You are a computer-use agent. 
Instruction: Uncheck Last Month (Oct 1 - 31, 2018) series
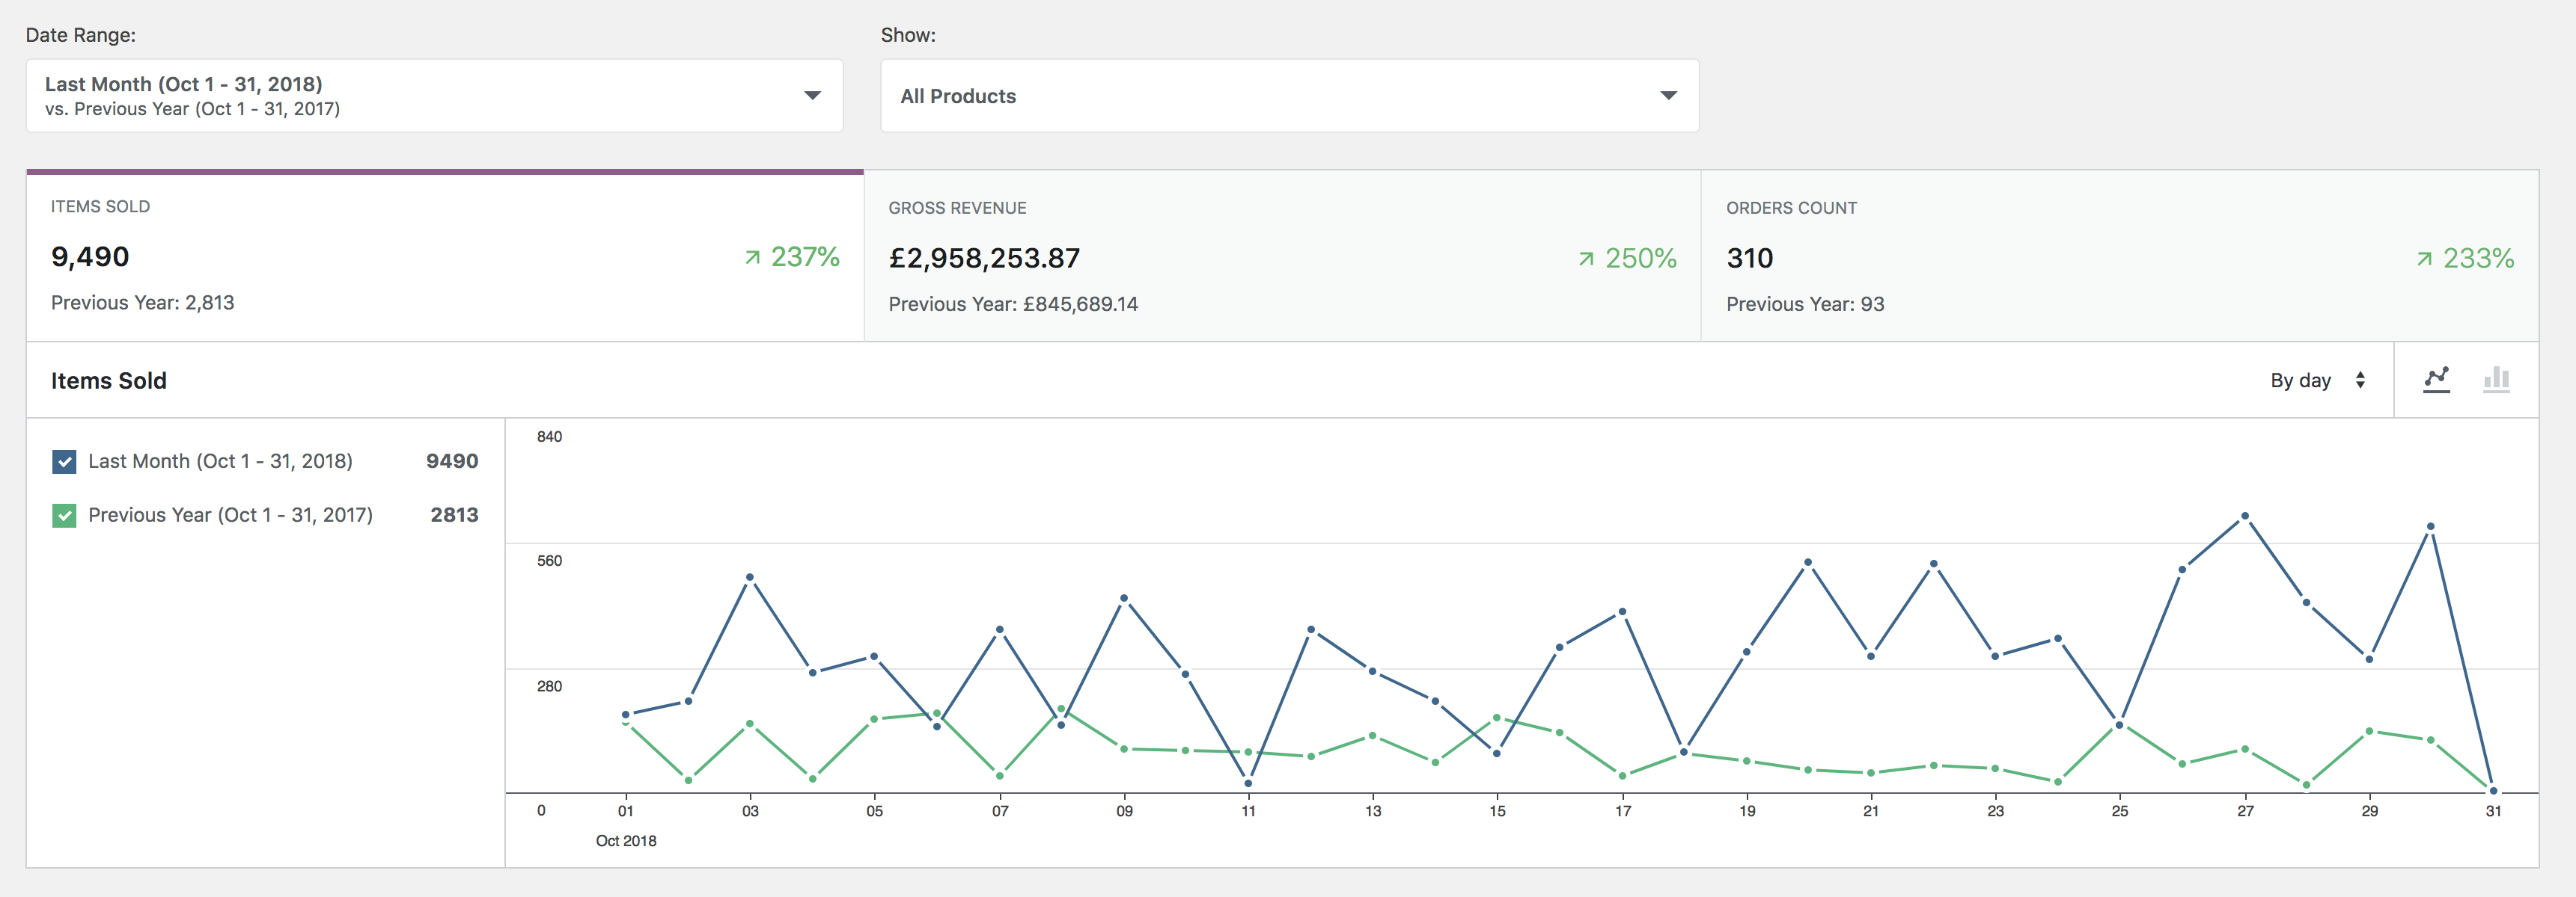click(64, 461)
